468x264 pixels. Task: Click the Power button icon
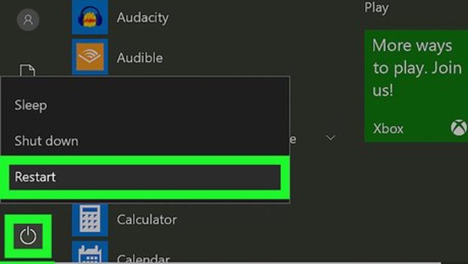28,236
